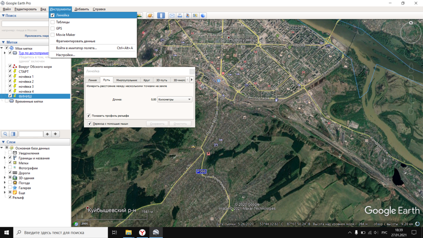Click the magnifier search icon in Places panel
Viewport: 423px width, 238px height.
point(5,134)
